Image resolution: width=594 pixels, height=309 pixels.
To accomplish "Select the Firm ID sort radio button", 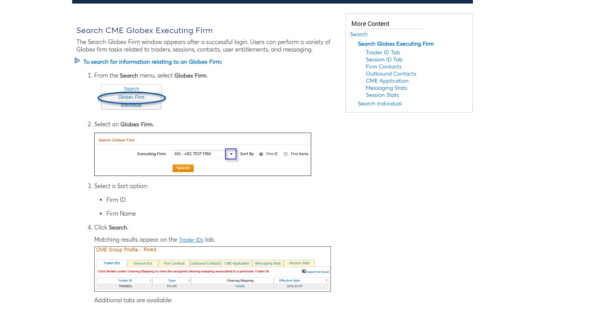I will pos(261,154).
